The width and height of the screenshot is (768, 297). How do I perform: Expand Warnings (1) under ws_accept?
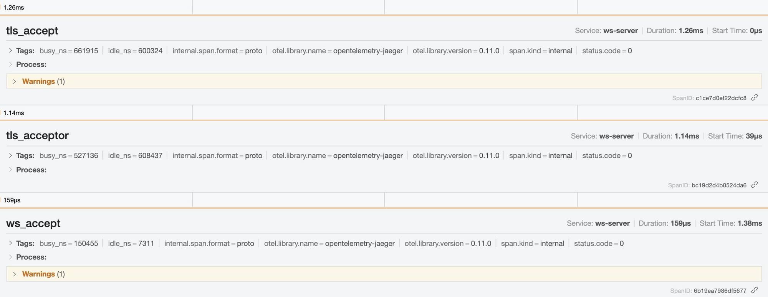click(x=384, y=274)
